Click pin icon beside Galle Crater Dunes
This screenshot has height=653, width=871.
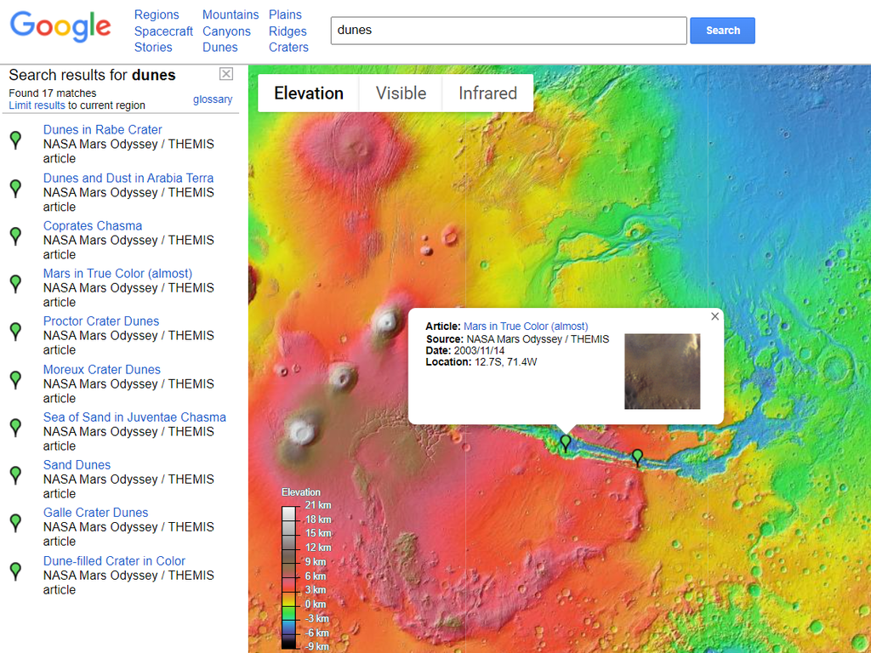coord(16,523)
